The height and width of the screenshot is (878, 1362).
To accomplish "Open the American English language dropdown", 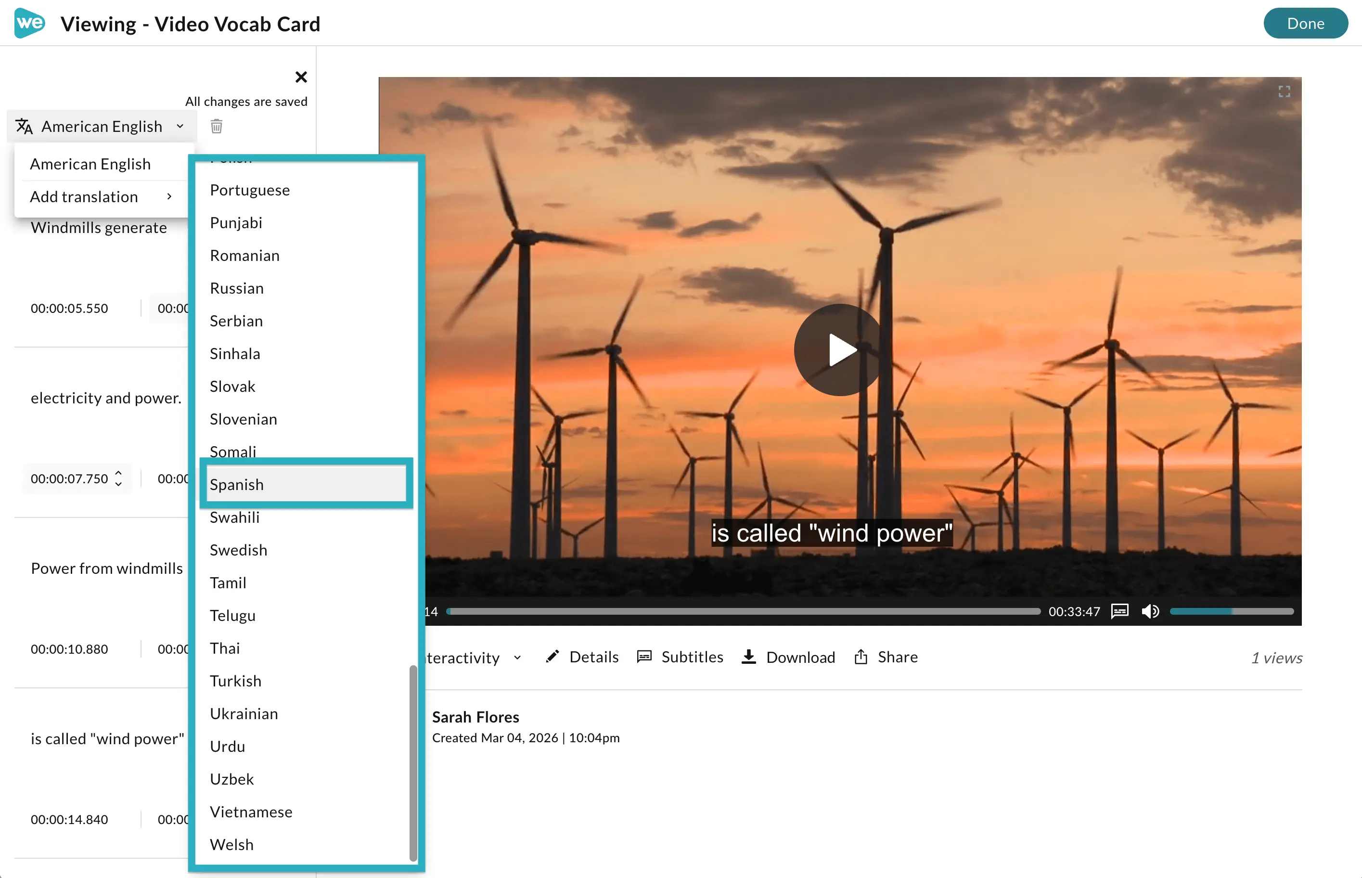I will tap(102, 126).
